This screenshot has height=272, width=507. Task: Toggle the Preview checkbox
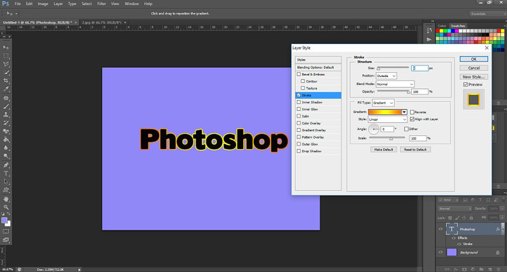tap(465, 84)
